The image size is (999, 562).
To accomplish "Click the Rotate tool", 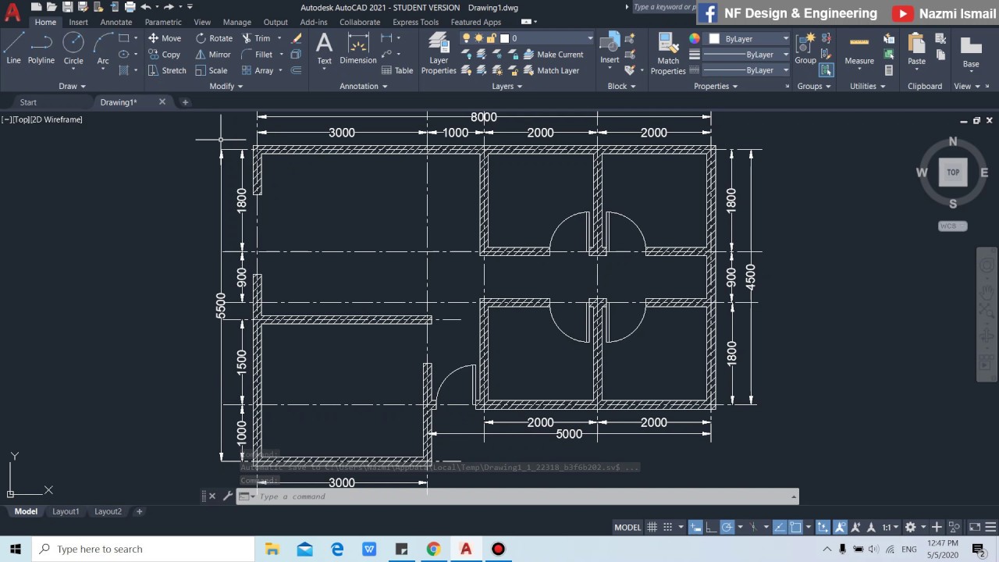I will (x=214, y=38).
